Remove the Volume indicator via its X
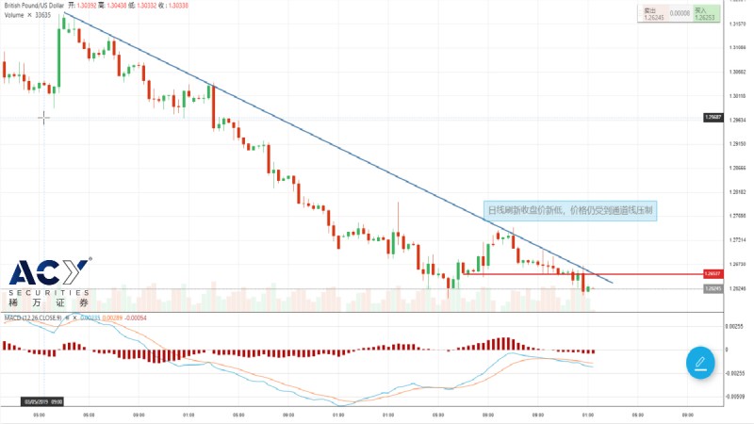This screenshot has width=754, height=424. tap(29, 15)
